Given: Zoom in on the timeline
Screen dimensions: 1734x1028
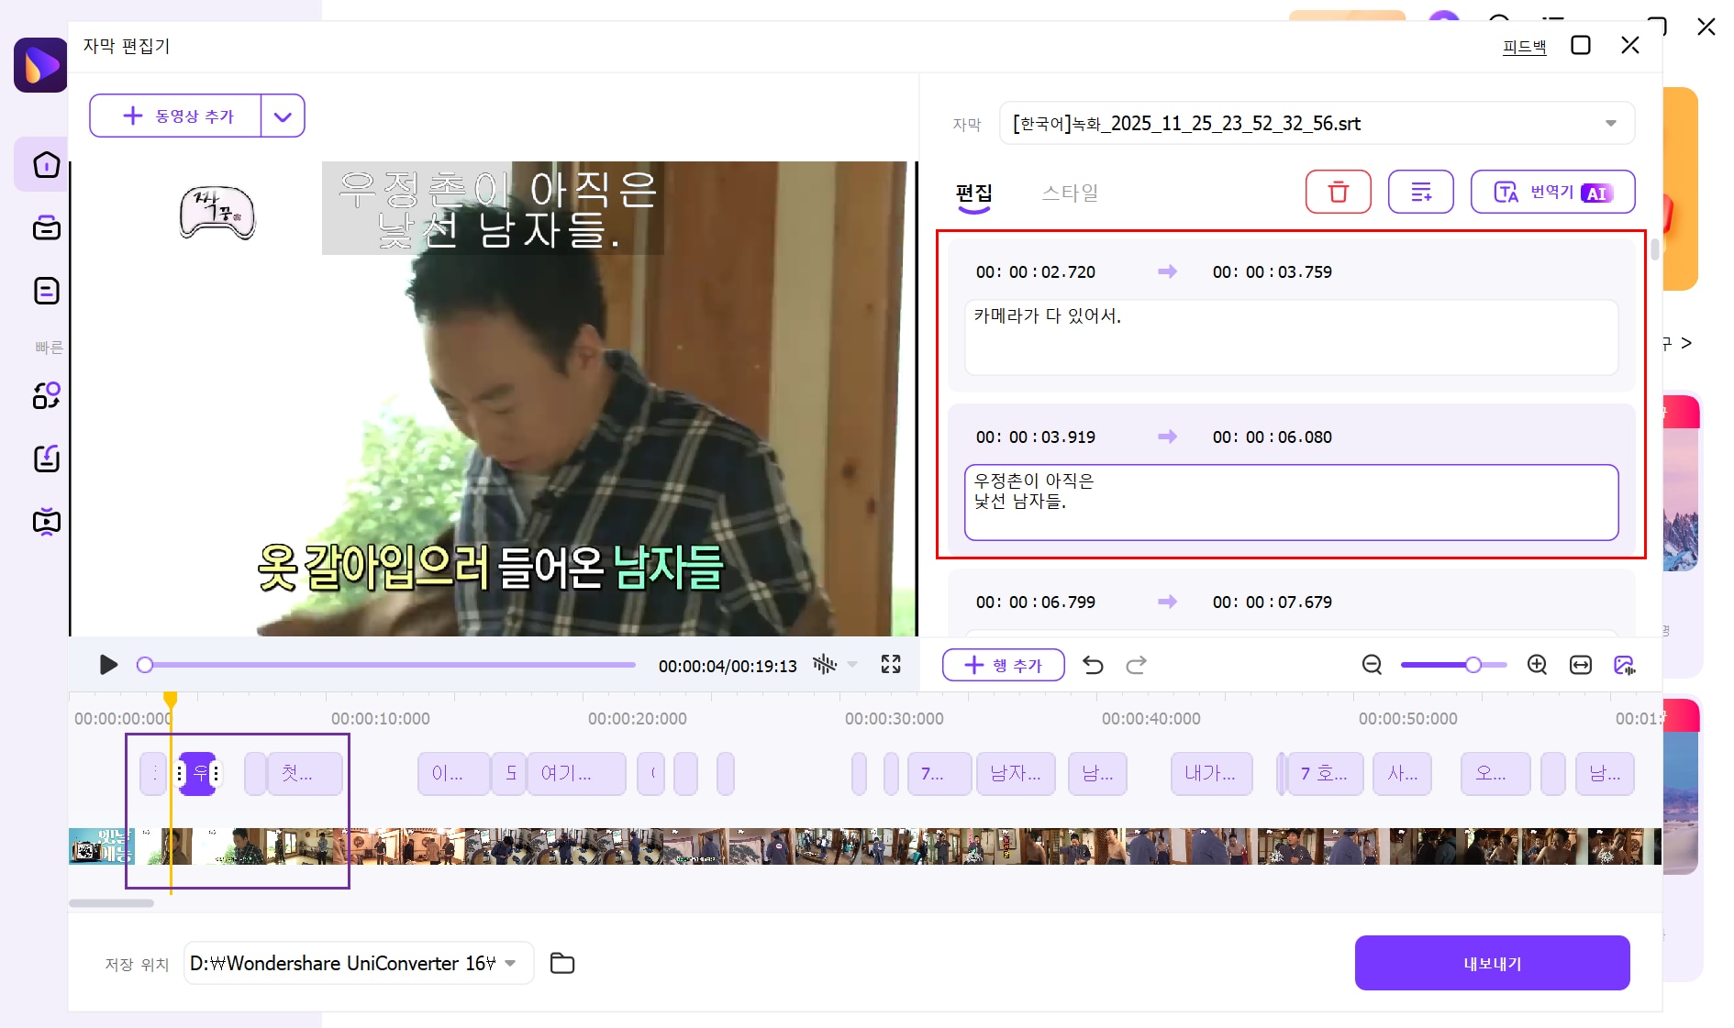Looking at the screenshot, I should tap(1537, 665).
